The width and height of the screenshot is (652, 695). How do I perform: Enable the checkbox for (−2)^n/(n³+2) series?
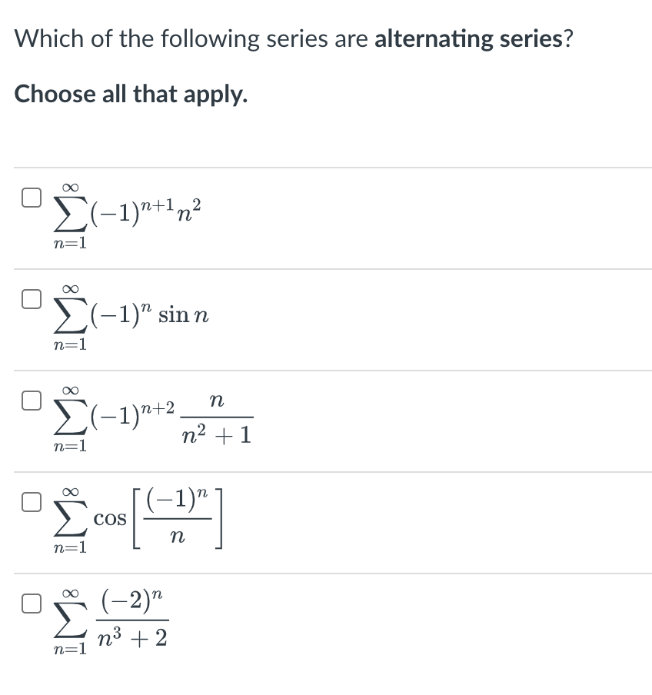pos(30,604)
